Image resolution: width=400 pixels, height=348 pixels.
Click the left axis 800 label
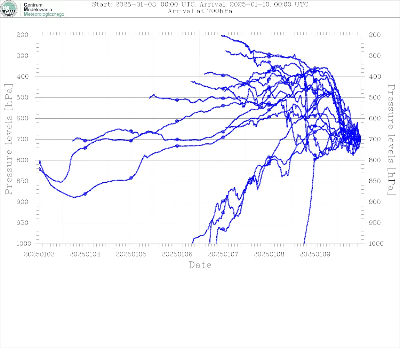[23, 160]
